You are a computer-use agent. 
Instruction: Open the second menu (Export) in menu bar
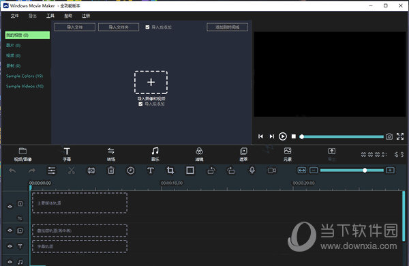pos(33,16)
